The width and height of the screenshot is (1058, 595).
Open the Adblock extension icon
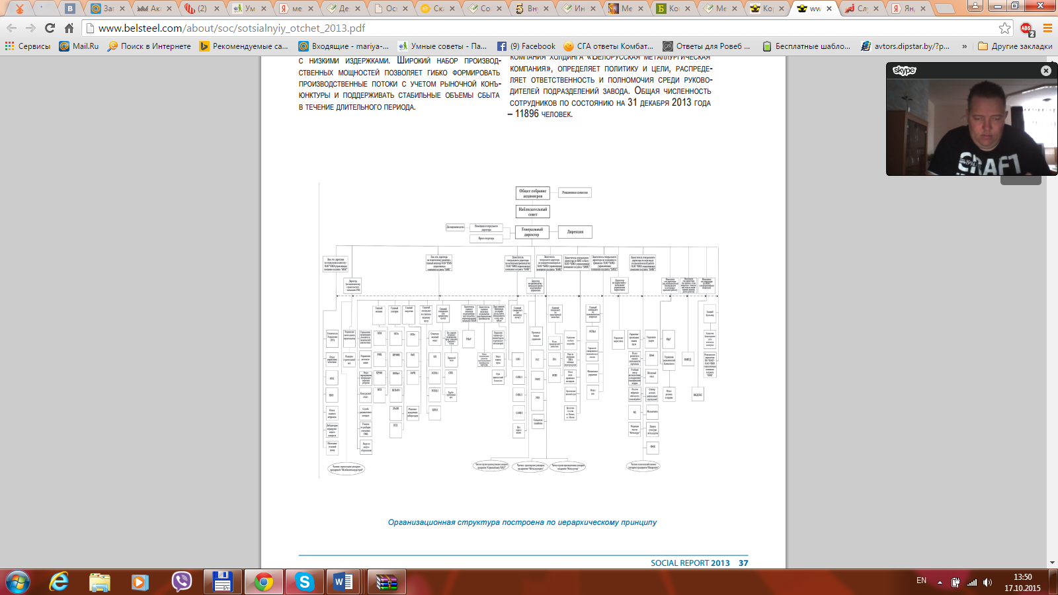[x=1026, y=28]
